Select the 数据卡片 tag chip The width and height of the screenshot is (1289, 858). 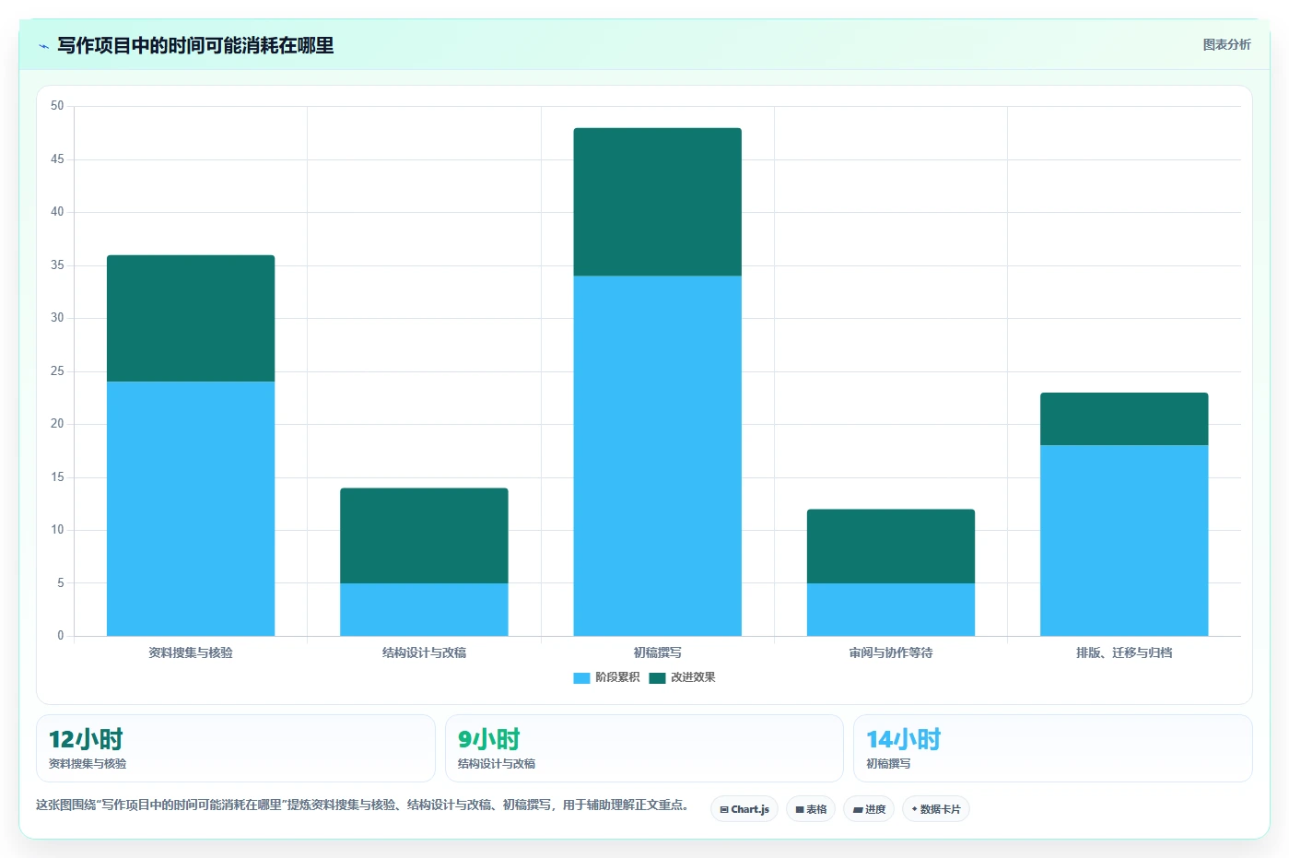click(936, 809)
